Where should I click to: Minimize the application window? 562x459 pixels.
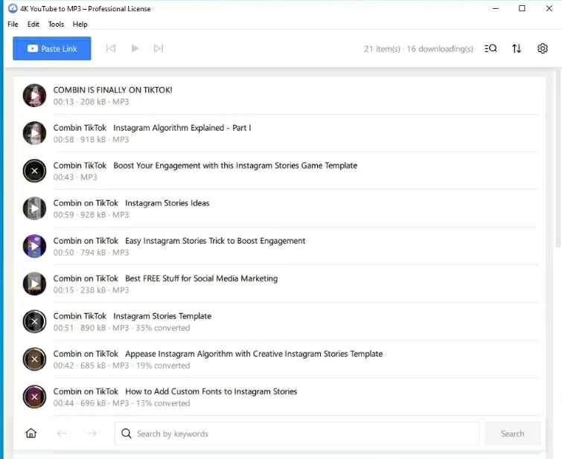pyautogui.click(x=495, y=8)
